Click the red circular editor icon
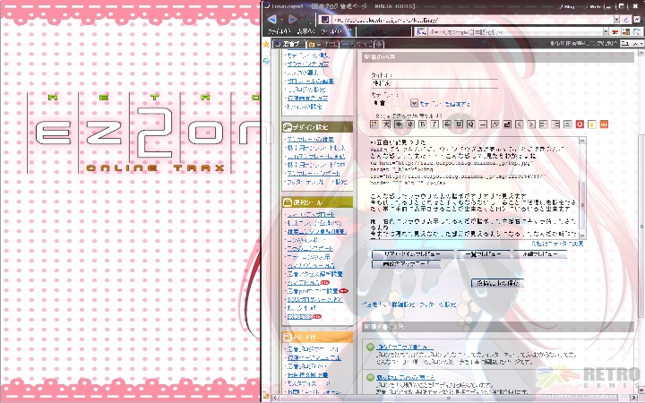The height and width of the screenshot is (403, 645). tap(580, 124)
